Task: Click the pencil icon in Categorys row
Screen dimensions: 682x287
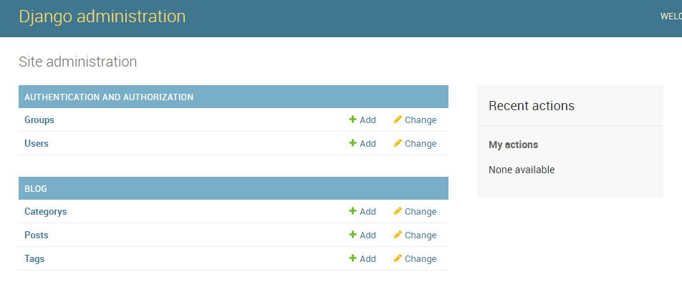Action: 398,211
